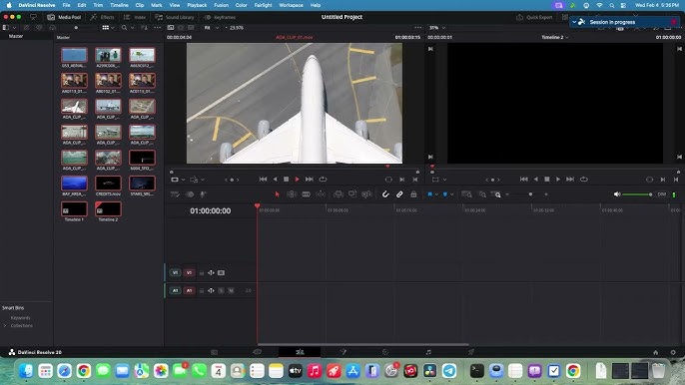Screen dimensions: 685x385
Task: Collapse the Session in progress banner chevron
Action: click(x=574, y=22)
